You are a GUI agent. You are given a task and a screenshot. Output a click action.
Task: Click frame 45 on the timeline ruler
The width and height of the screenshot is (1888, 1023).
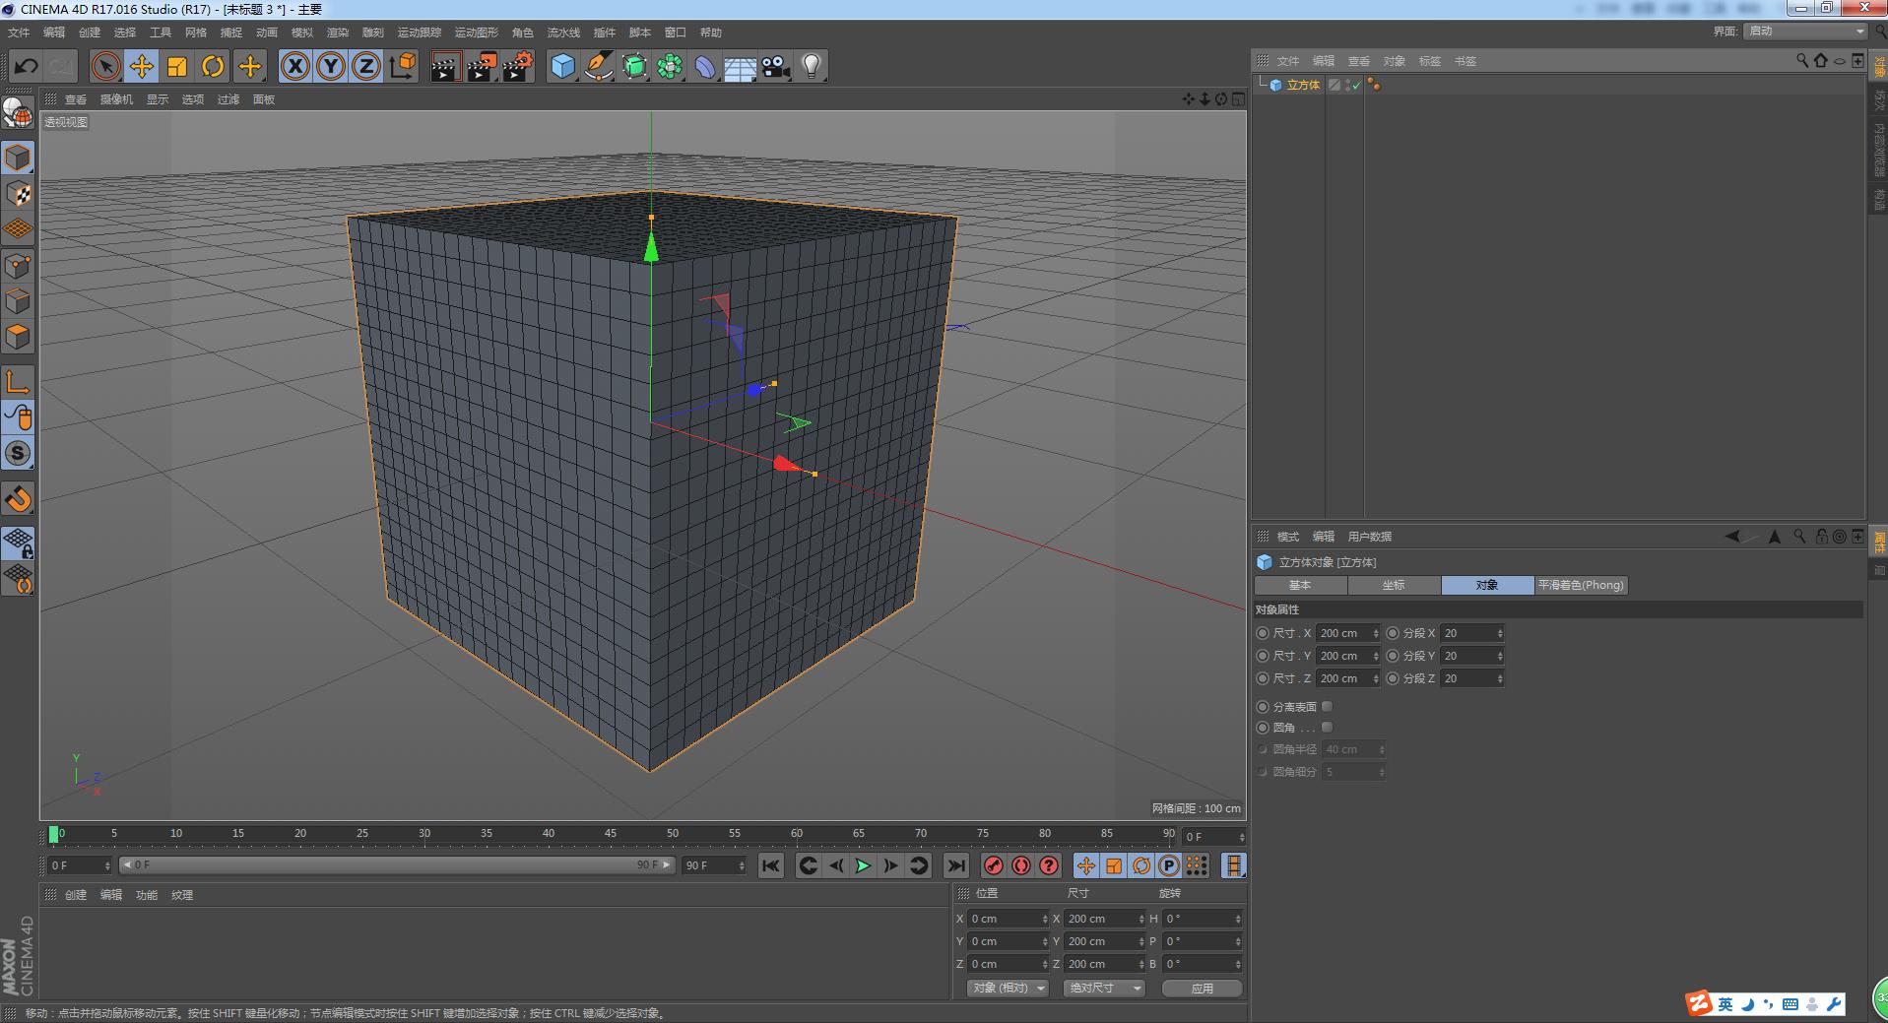point(611,834)
